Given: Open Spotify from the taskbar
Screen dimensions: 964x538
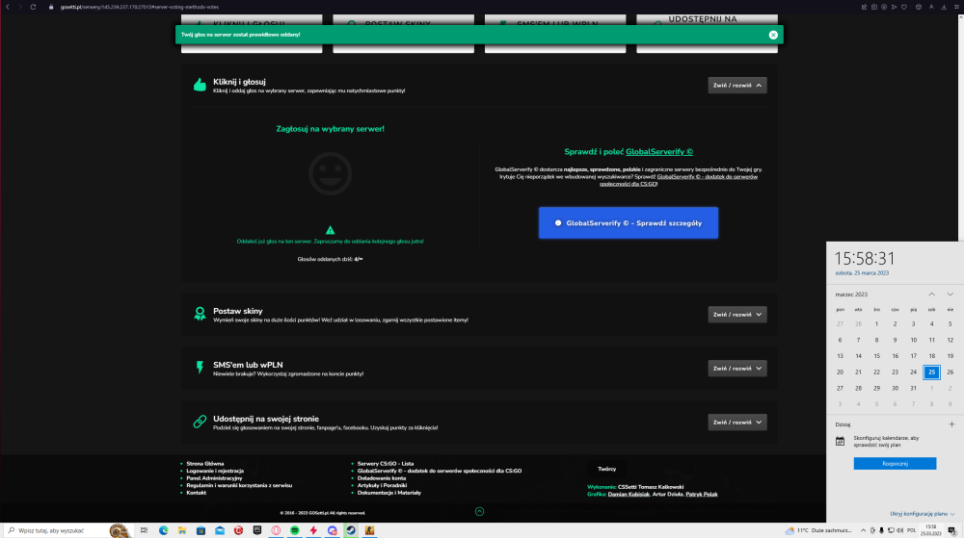Looking at the screenshot, I should pos(294,530).
